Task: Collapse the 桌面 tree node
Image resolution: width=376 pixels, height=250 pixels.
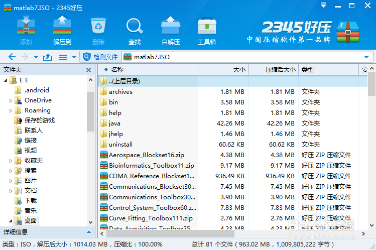Action: click(x=11, y=221)
